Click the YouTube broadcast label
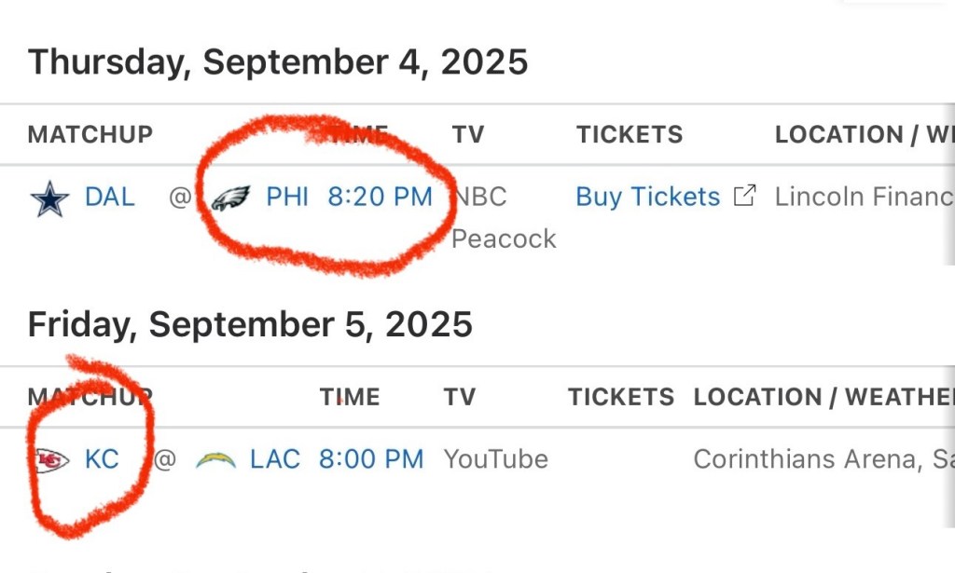The image size is (955, 573). [495, 459]
